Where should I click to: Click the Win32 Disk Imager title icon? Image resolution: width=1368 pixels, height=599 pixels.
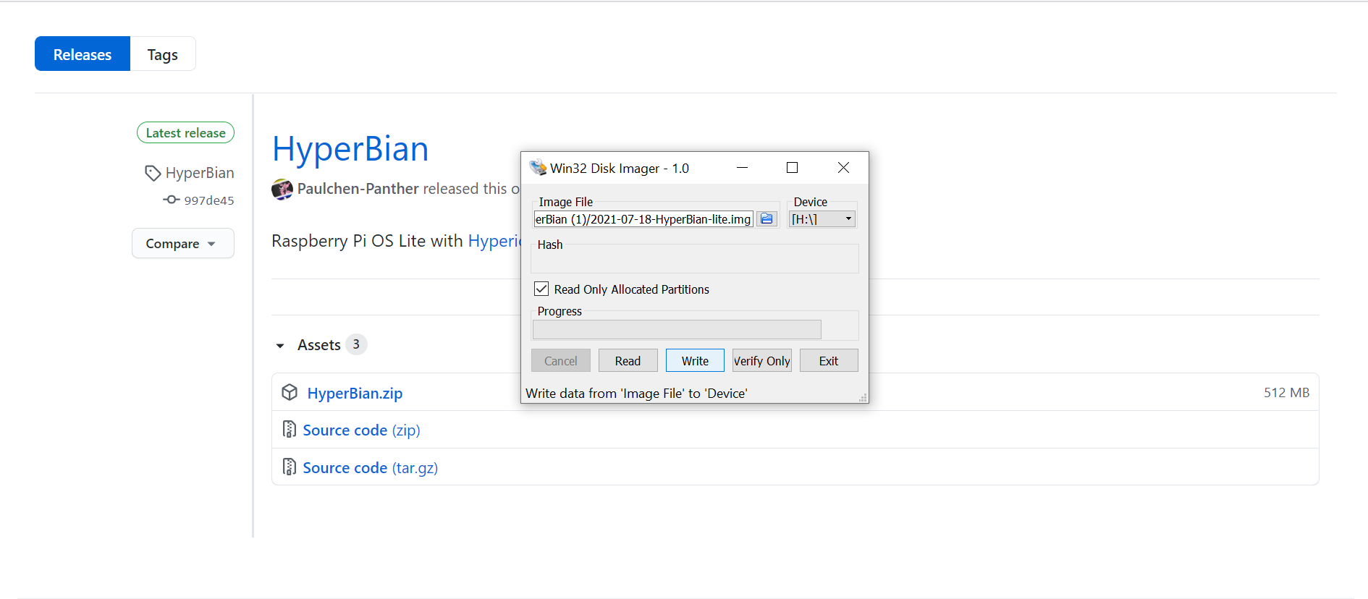point(538,168)
